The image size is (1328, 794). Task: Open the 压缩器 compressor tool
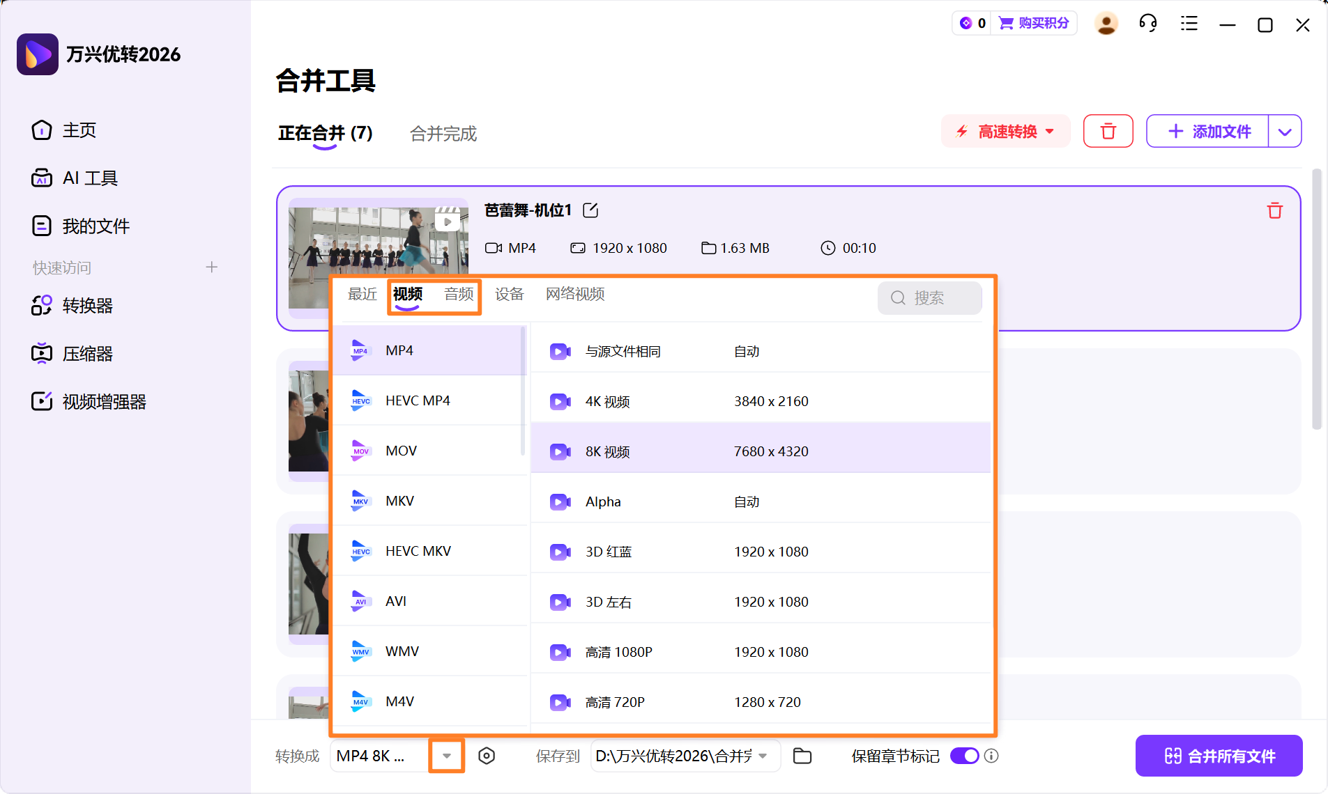[x=88, y=353]
